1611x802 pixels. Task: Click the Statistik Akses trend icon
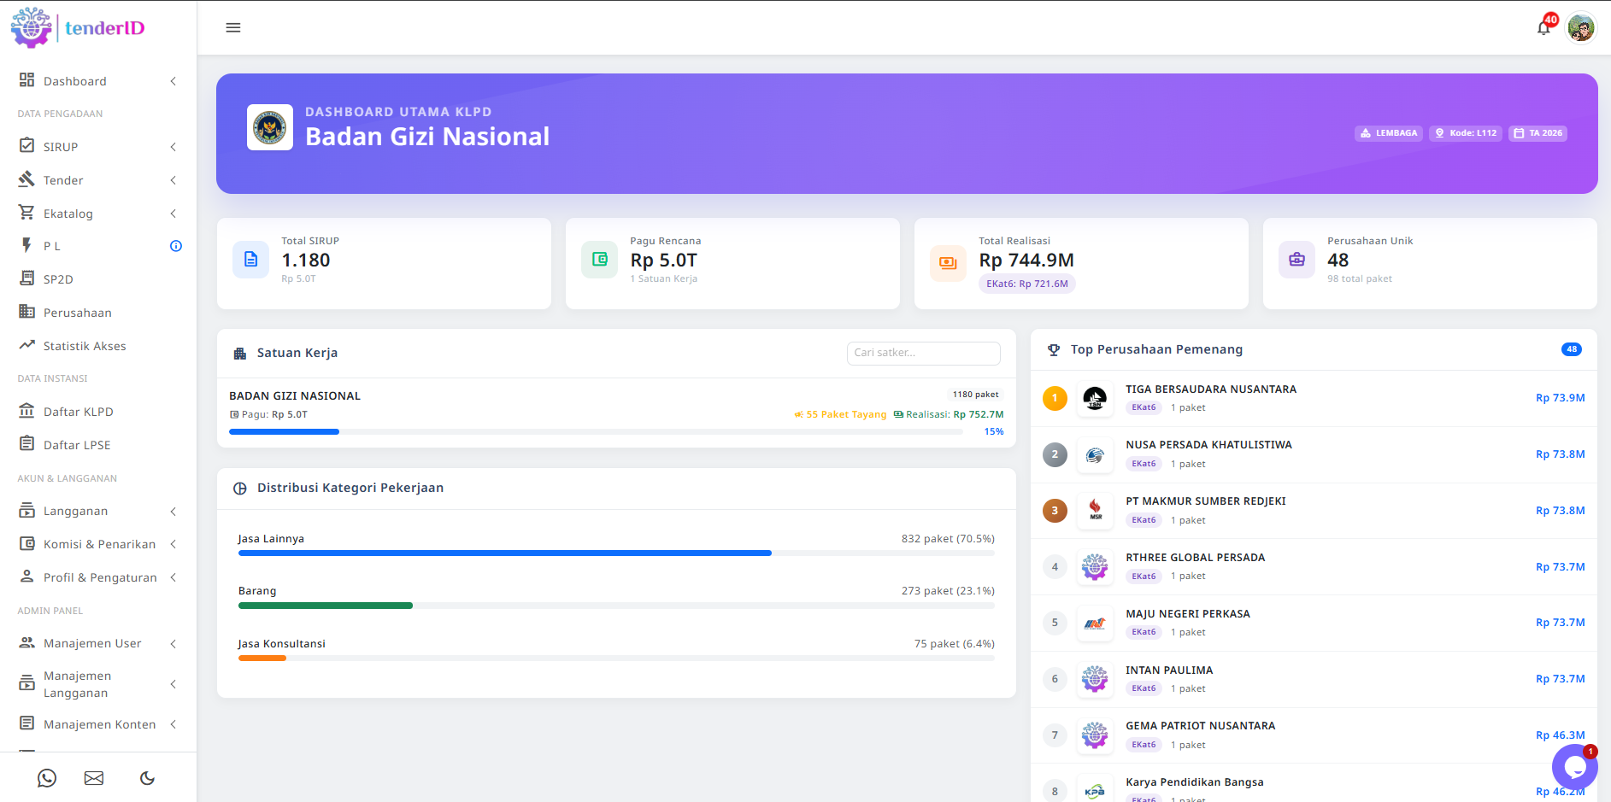click(26, 345)
